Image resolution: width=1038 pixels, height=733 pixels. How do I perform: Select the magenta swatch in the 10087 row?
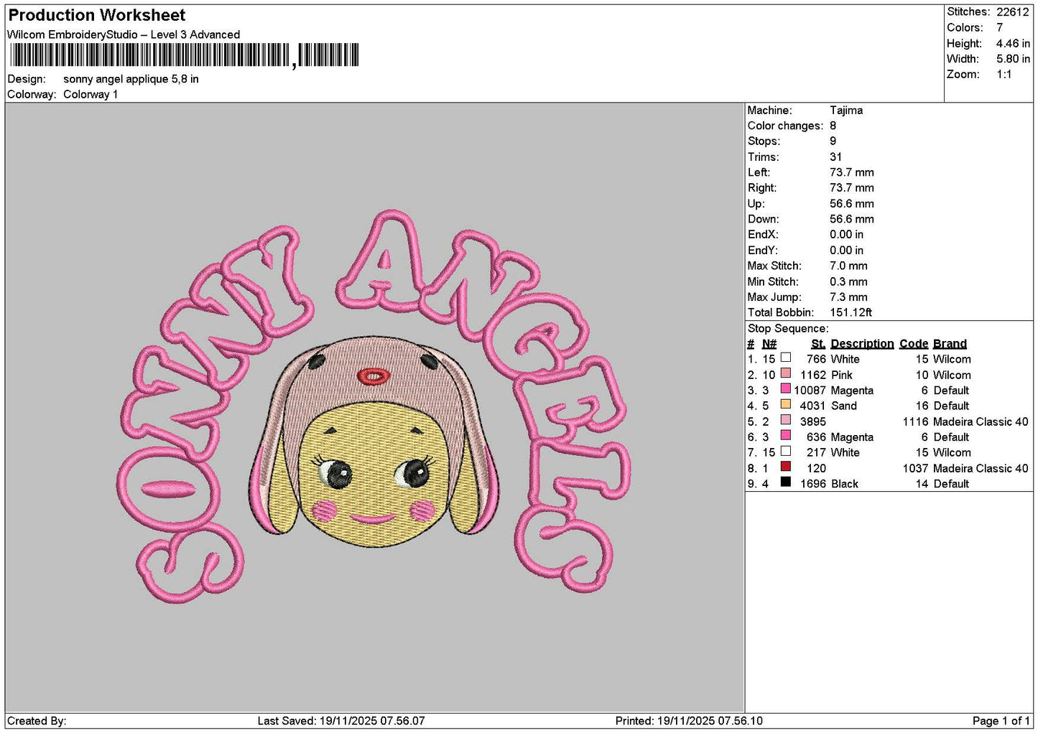click(786, 389)
